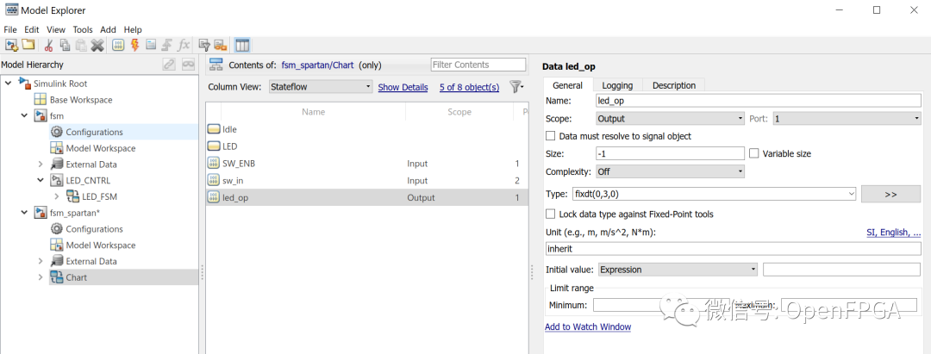Click the Filter Contents search field
This screenshot has height=354, width=931.
478,65
